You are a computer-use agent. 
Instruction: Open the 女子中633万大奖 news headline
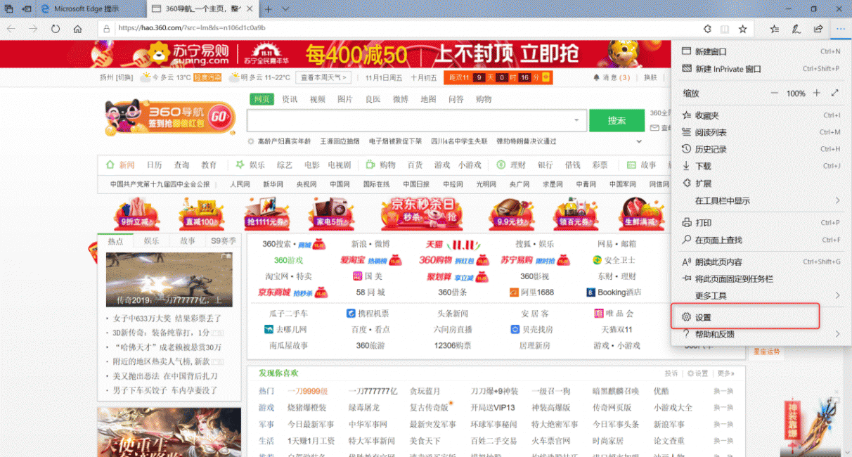coord(167,318)
